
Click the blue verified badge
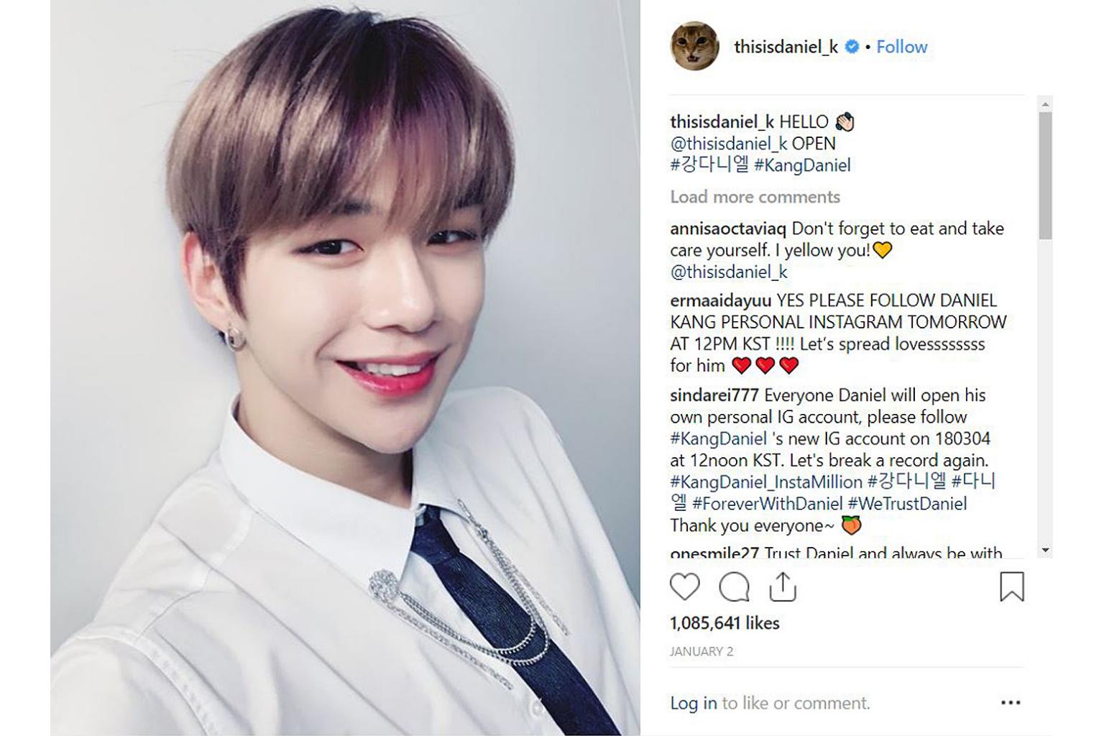[852, 47]
